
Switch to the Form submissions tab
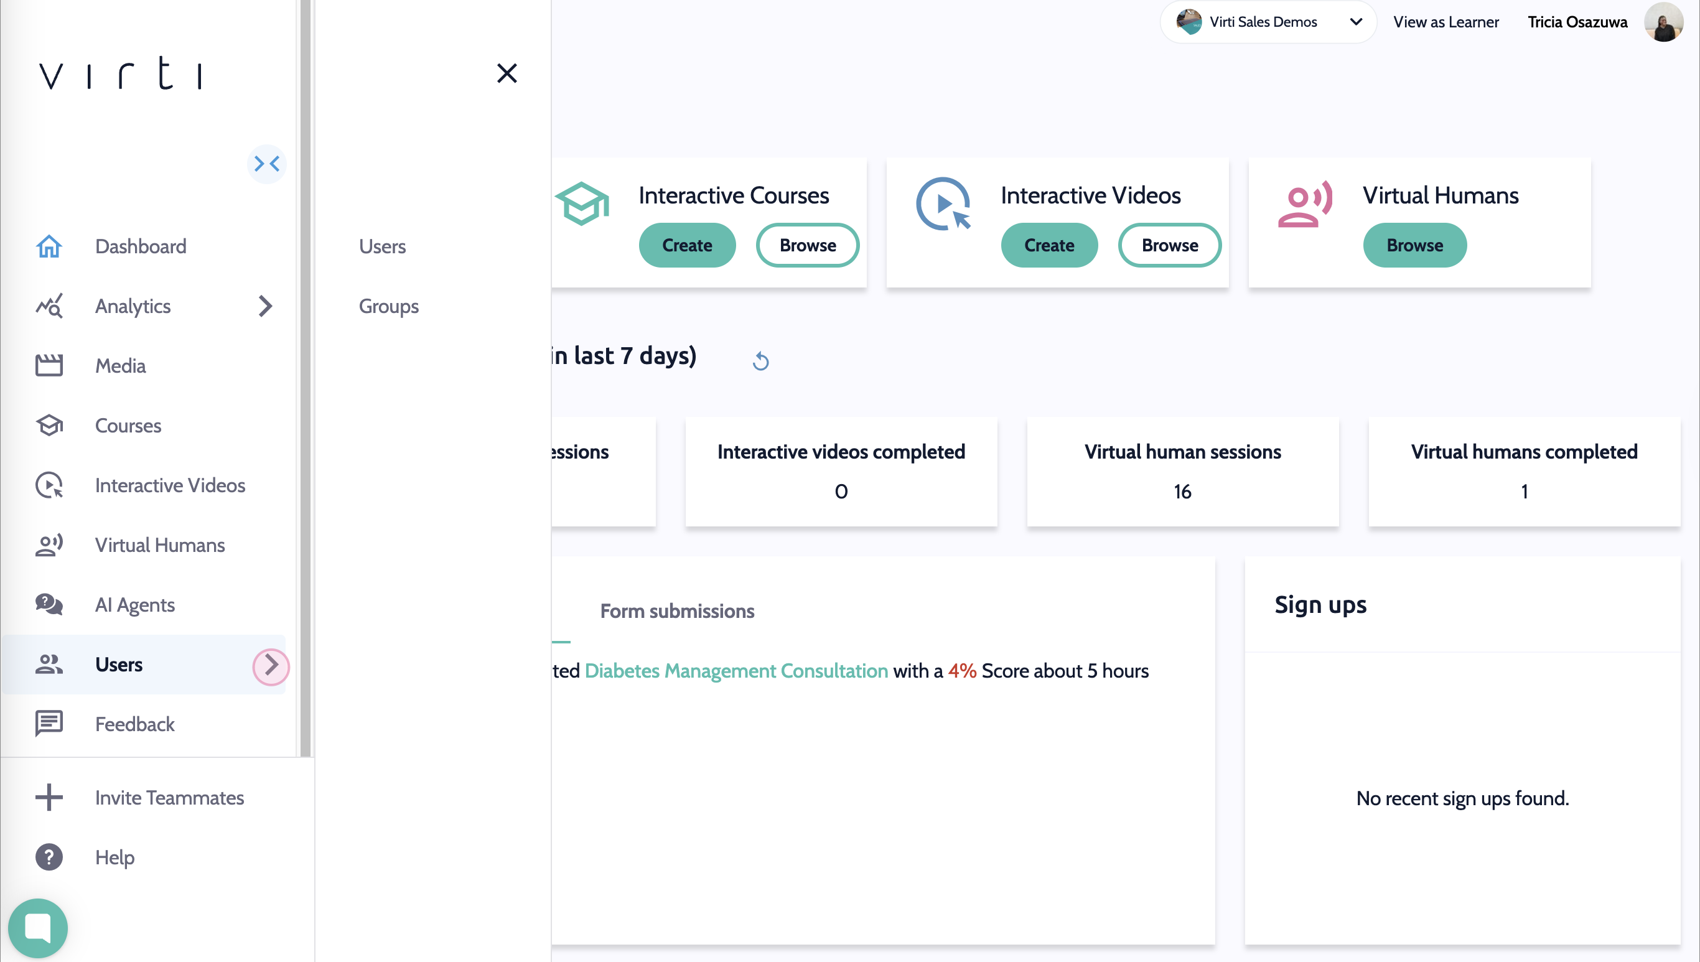tap(676, 611)
